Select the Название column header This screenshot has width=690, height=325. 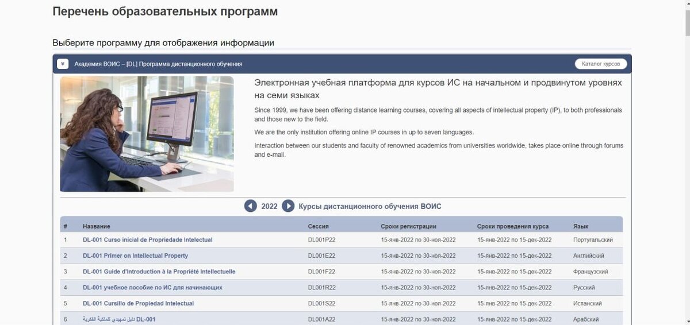pyautogui.click(x=97, y=226)
